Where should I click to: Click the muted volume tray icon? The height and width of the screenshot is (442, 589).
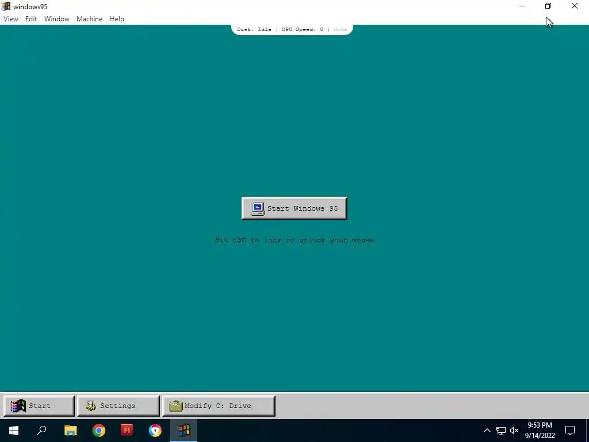coord(514,430)
